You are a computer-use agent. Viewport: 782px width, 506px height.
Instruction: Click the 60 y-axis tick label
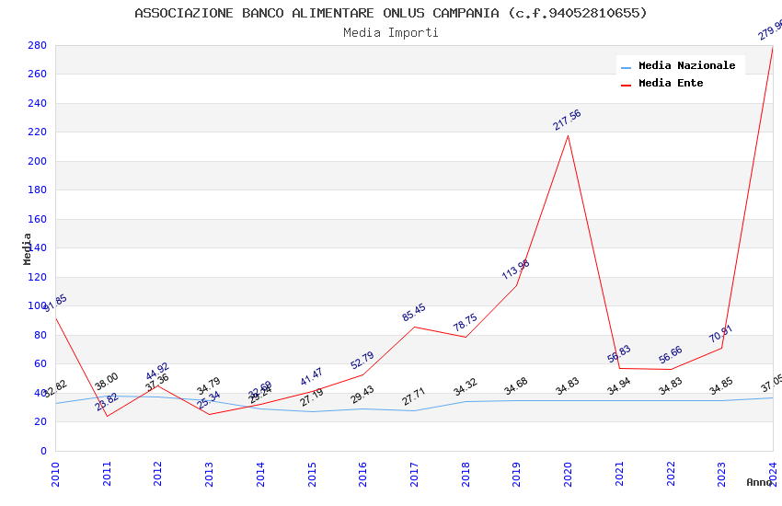tap(40, 363)
